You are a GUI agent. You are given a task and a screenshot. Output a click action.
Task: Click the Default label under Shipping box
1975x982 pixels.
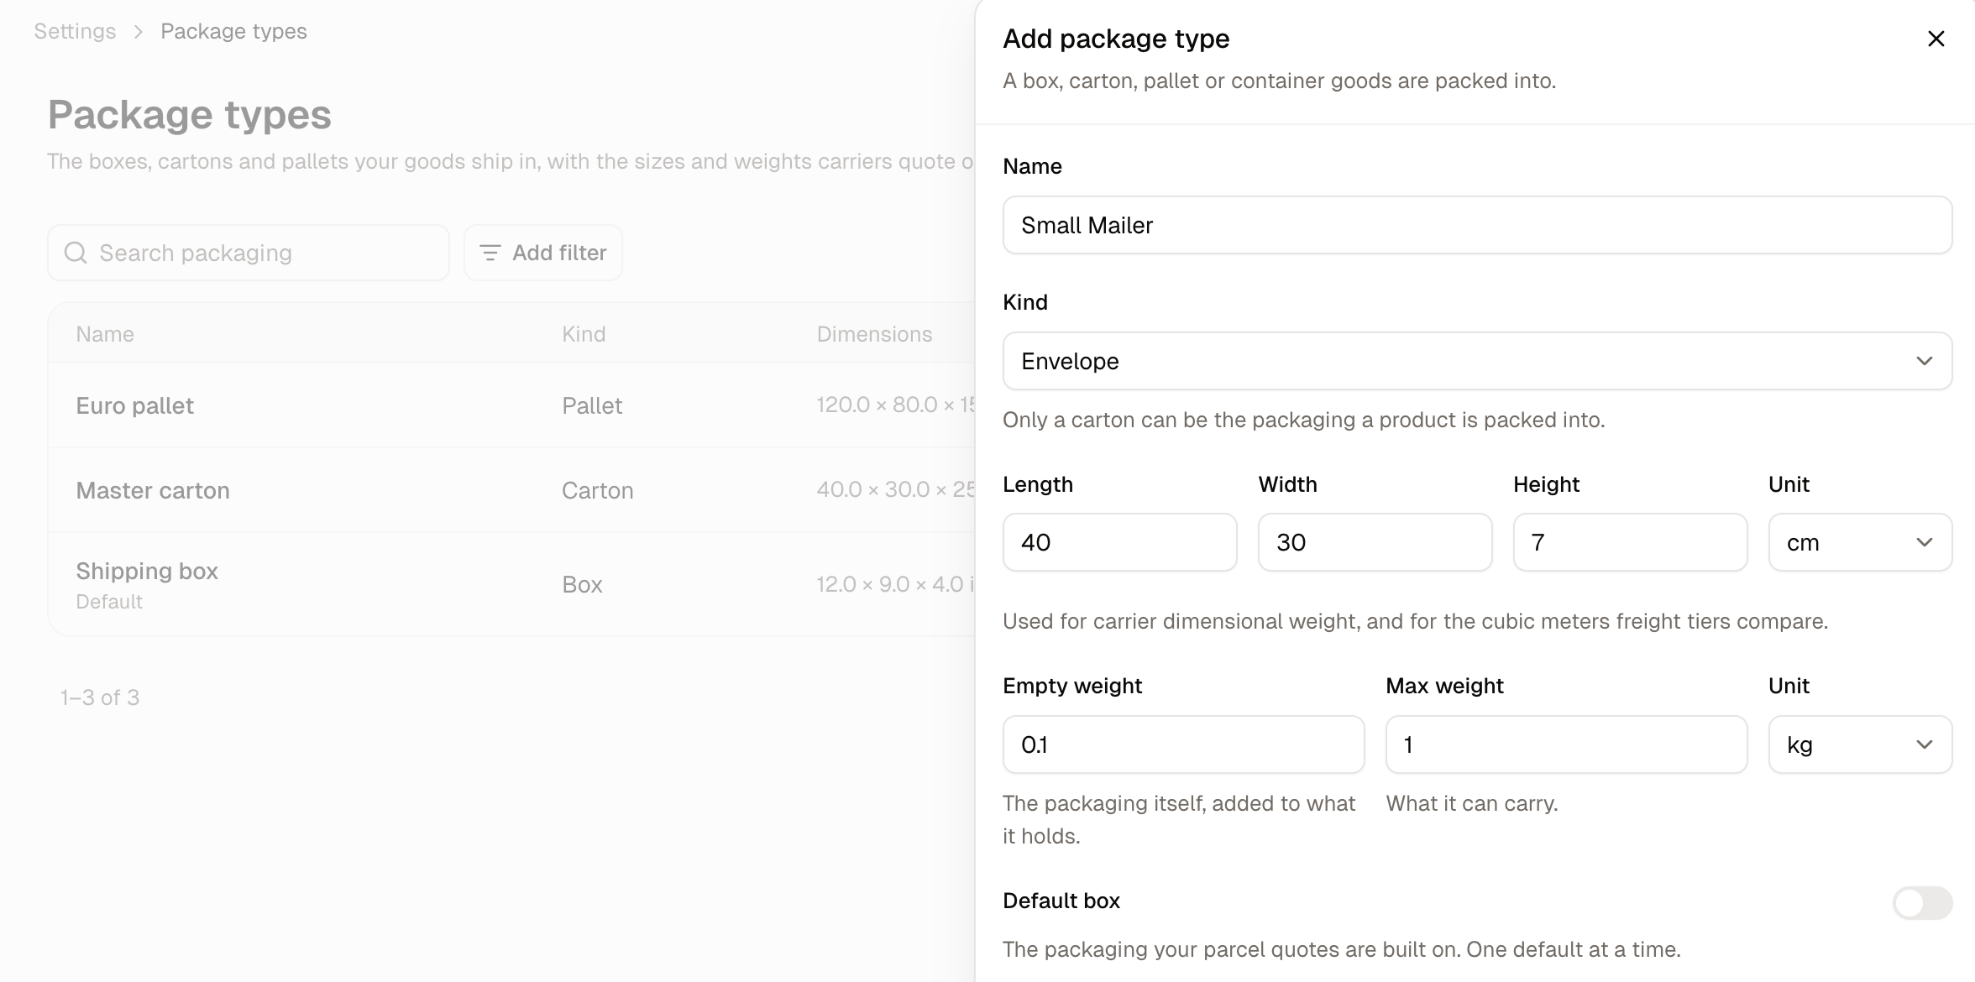[x=109, y=602]
